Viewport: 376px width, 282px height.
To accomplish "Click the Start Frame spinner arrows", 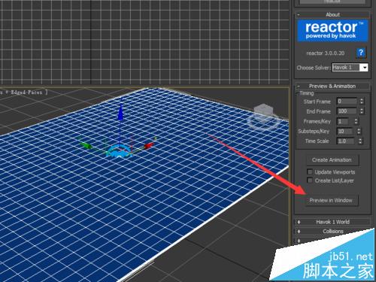I will click(362, 102).
